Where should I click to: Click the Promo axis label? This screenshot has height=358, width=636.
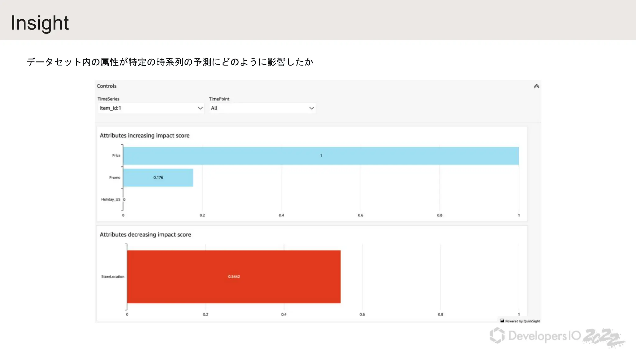[115, 177]
